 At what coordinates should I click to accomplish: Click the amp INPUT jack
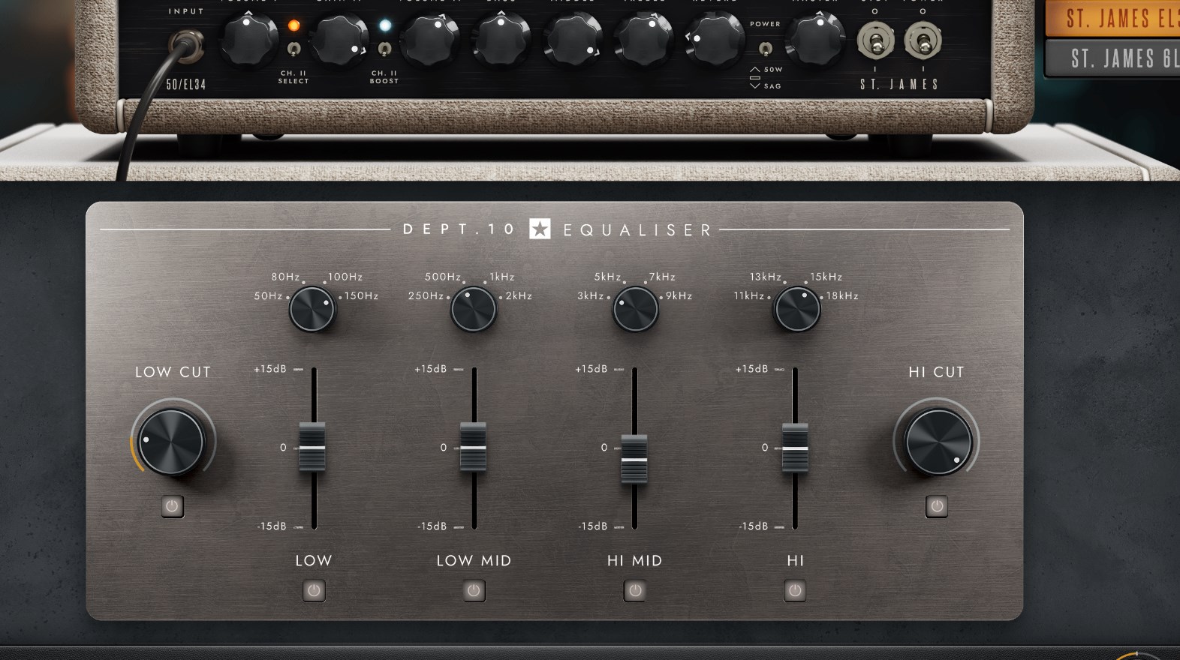coord(184,44)
